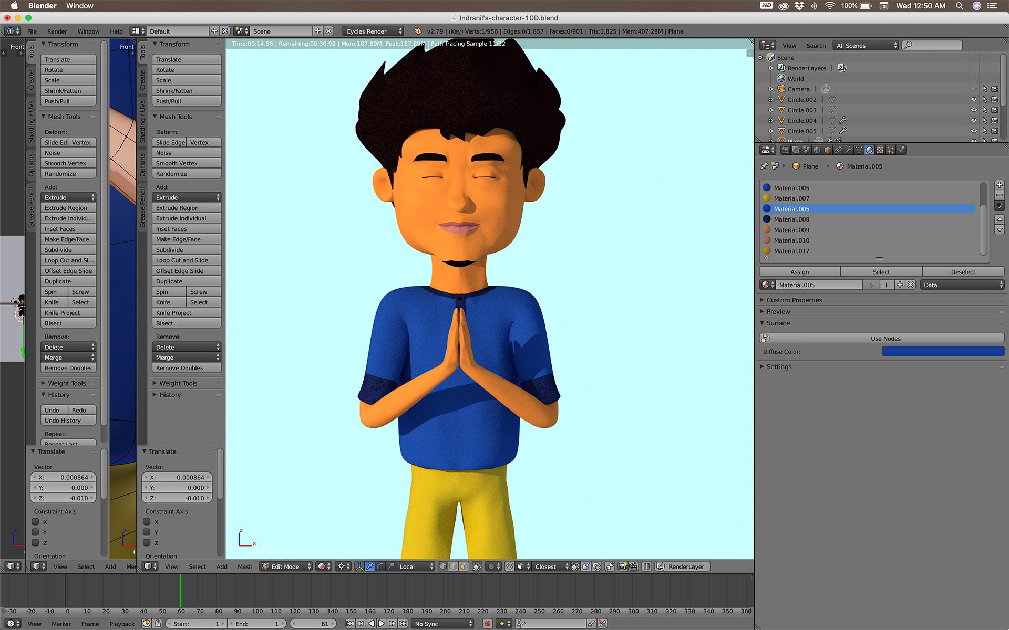This screenshot has height=630, width=1009.
Task: Open the Object properties tab (cube icon)
Action: click(x=827, y=150)
